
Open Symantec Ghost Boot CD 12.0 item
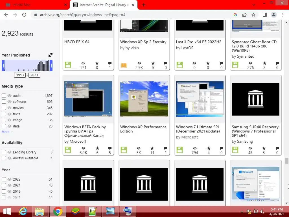click(x=254, y=46)
